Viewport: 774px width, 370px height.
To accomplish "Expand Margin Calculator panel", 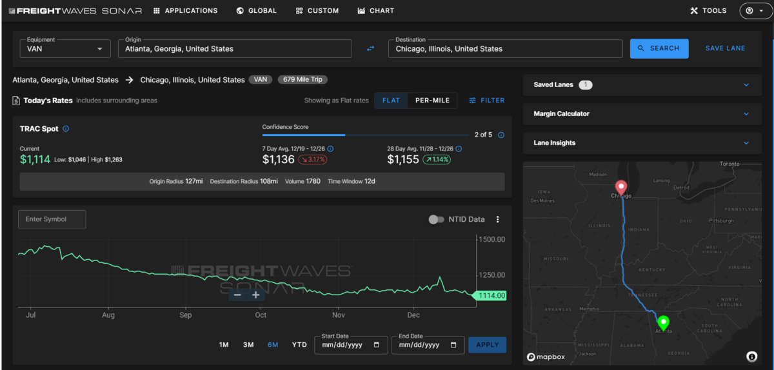I will (x=642, y=114).
